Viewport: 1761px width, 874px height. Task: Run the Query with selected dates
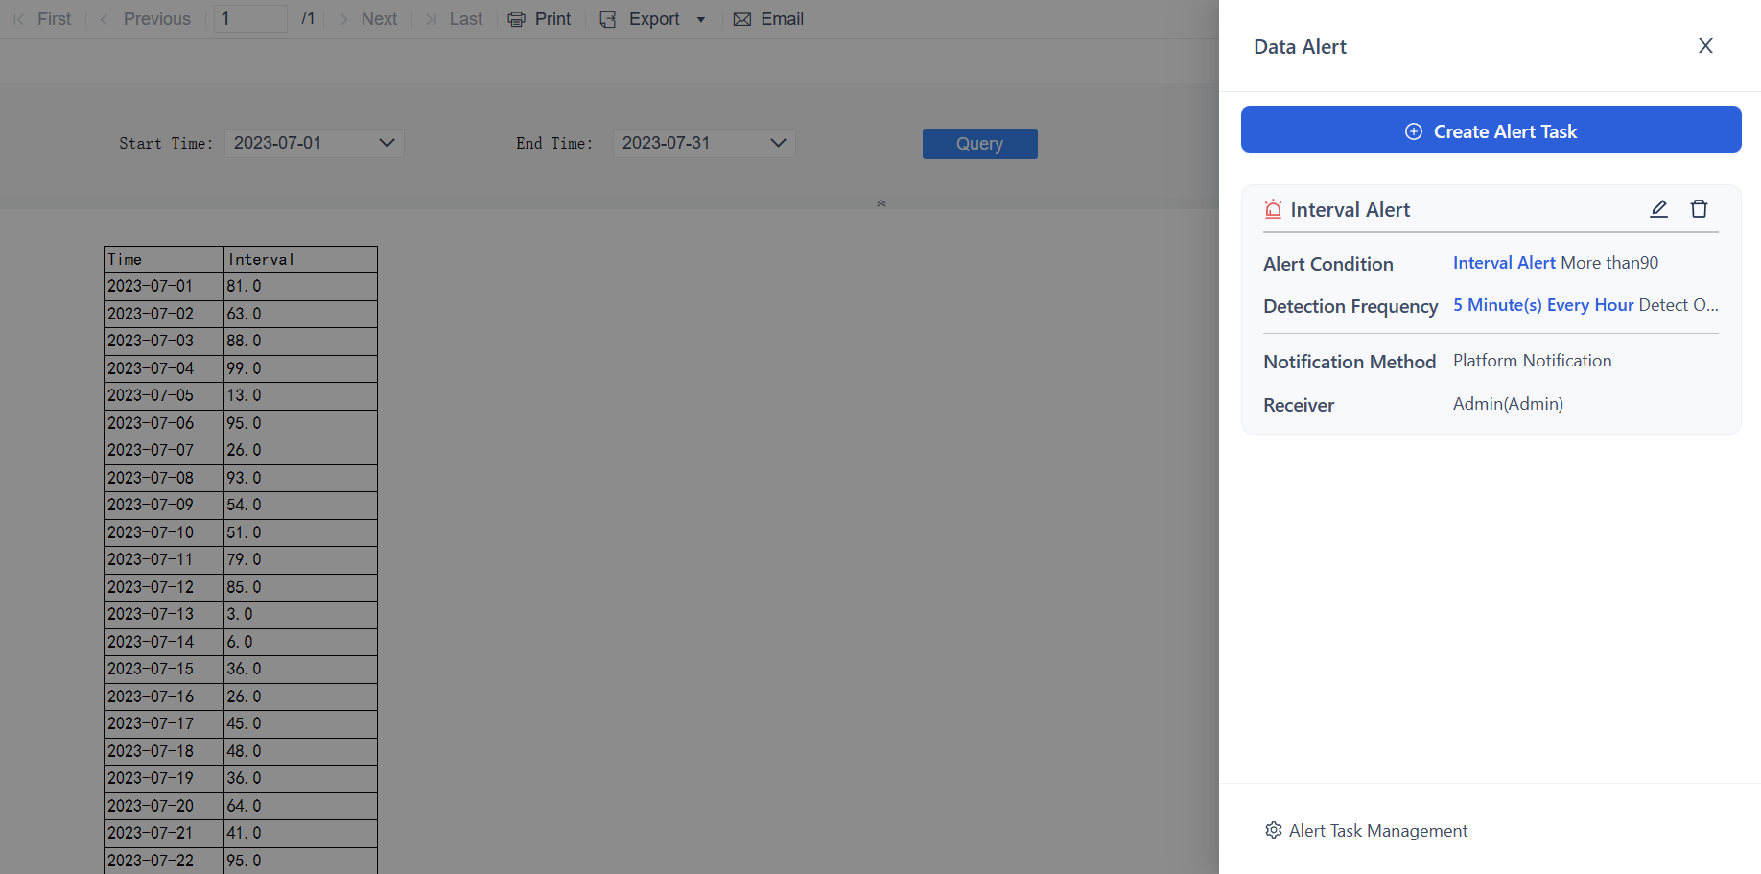[979, 143]
